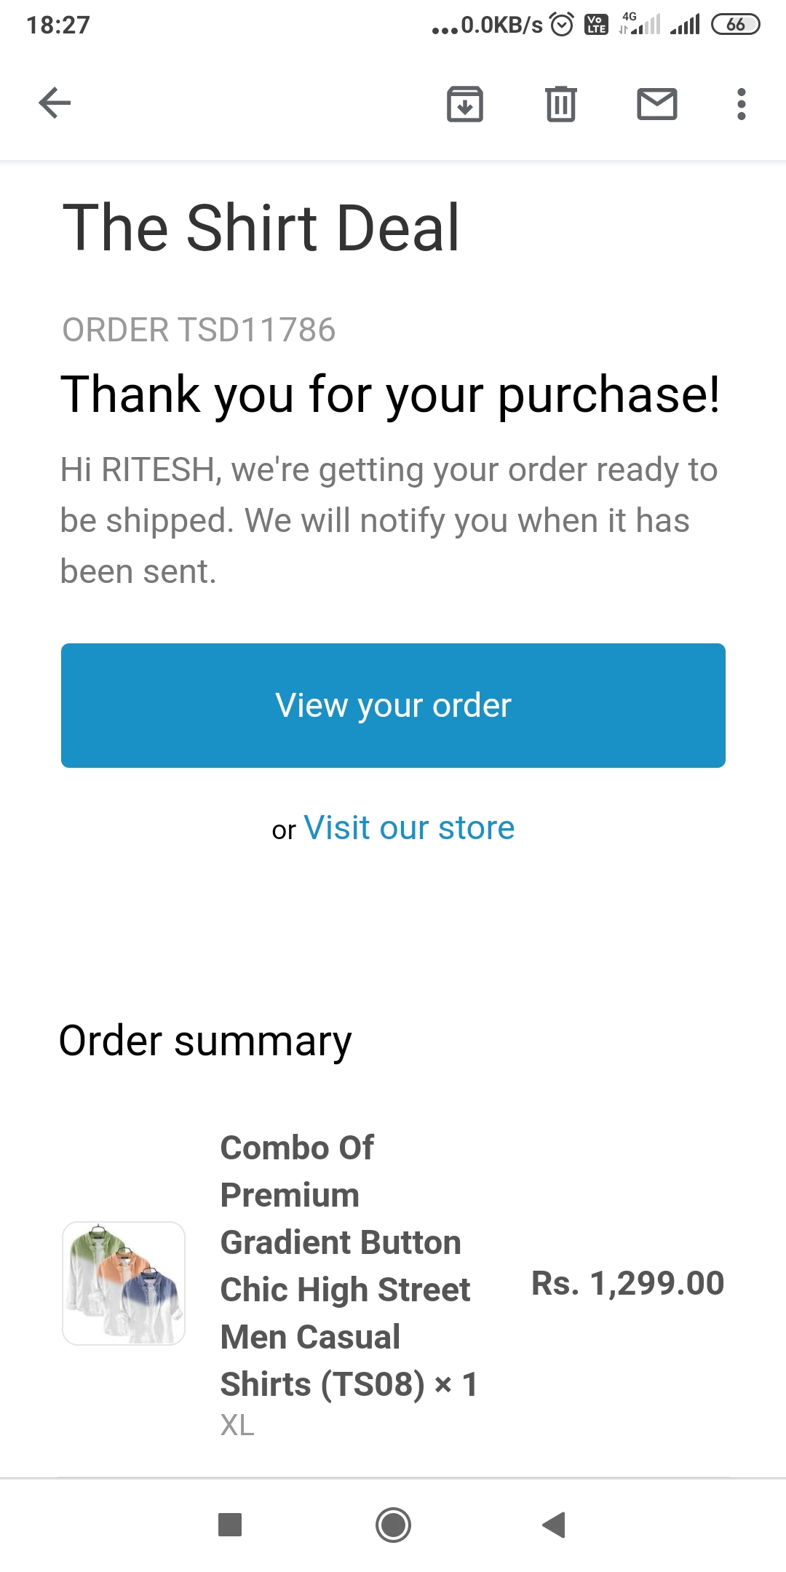Viewport: 786px width, 1572px height.
Task: Tap the battery indicator in status bar
Action: click(x=735, y=25)
